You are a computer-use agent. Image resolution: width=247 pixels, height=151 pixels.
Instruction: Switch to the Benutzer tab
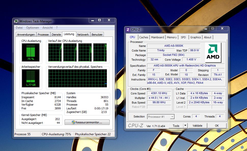click(97, 35)
